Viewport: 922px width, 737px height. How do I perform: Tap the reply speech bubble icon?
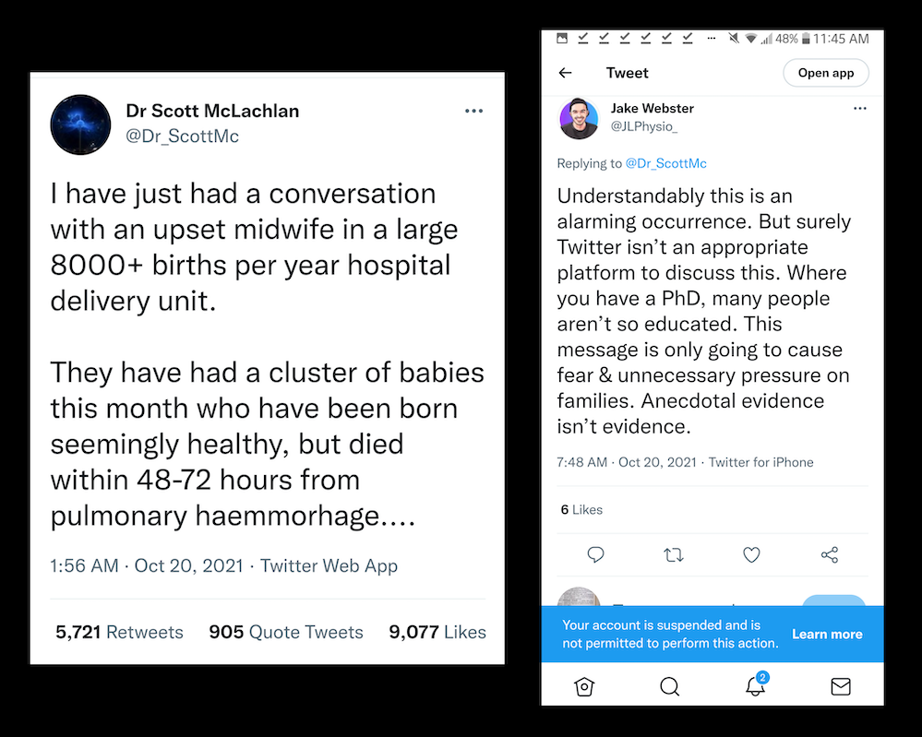[596, 554]
